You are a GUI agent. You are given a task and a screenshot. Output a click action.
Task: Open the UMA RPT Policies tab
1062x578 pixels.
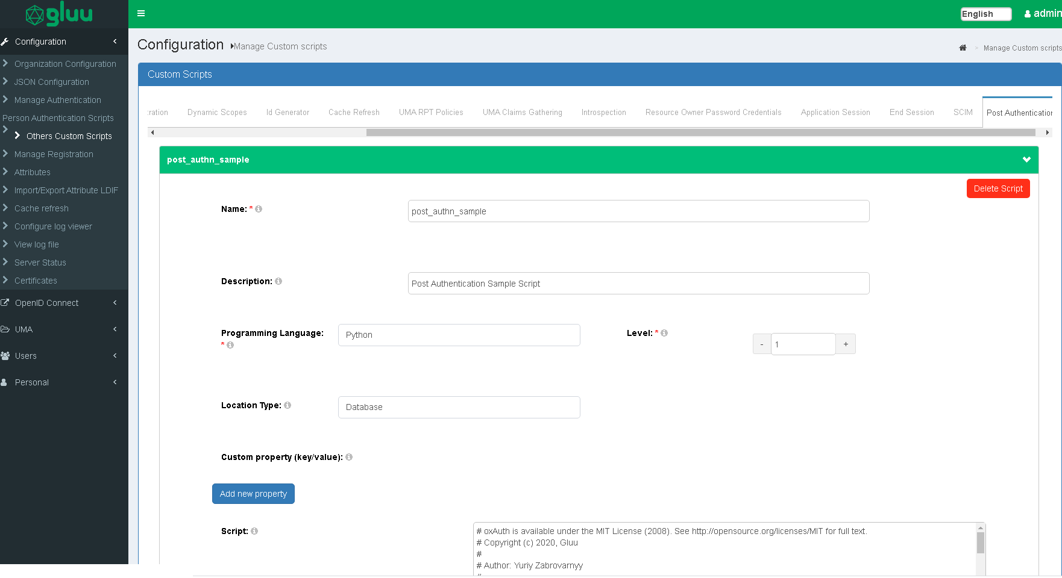(x=431, y=113)
